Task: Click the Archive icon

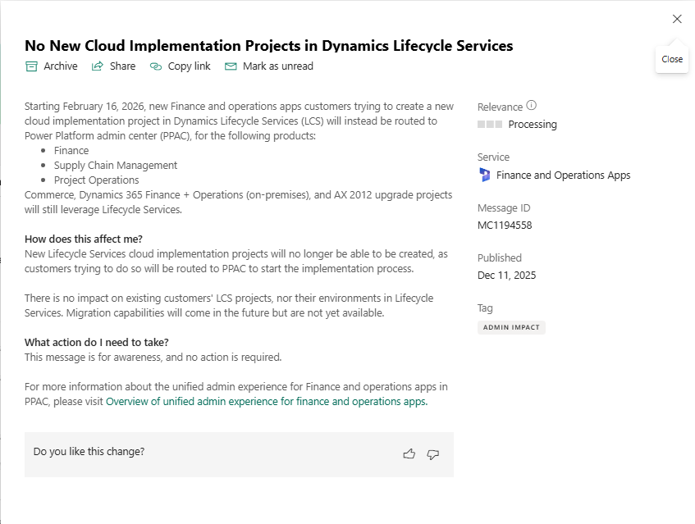Action: click(x=31, y=66)
